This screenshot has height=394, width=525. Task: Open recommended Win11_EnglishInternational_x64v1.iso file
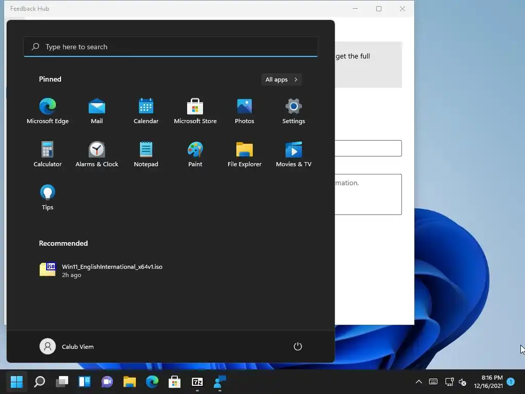tap(101, 270)
